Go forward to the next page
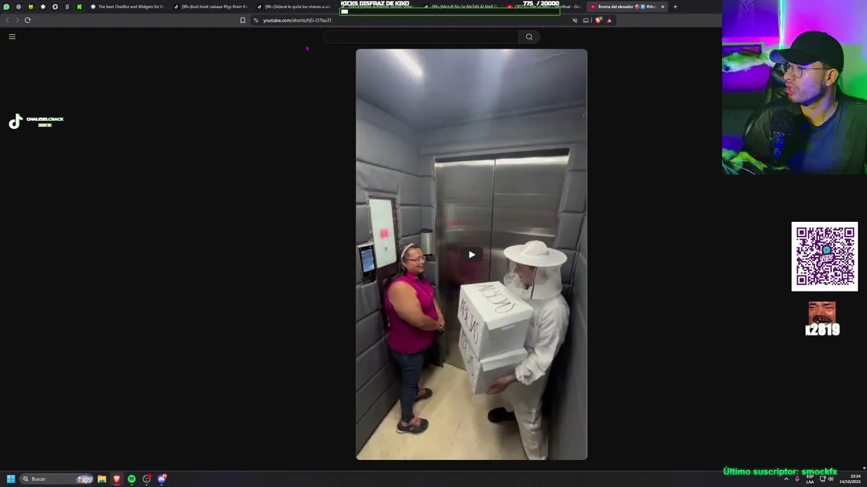Viewport: 867px width, 487px height. [17, 20]
